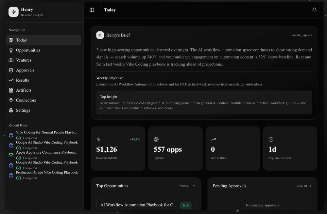327x214 pixels.
Task: Open the Revenue (Month) stat card
Action: (x=118, y=148)
